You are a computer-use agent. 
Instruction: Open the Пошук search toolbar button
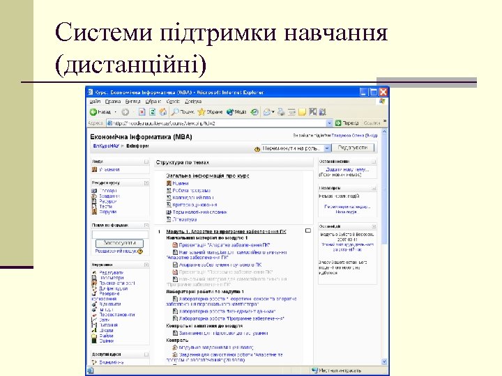[x=183, y=112]
